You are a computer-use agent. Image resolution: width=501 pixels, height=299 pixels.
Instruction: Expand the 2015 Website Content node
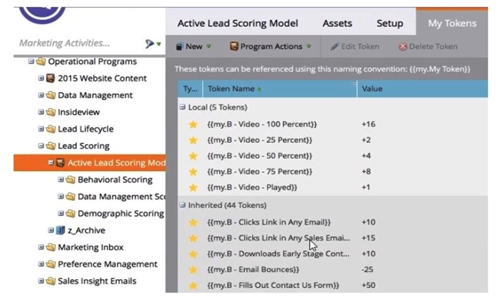[x=41, y=77]
